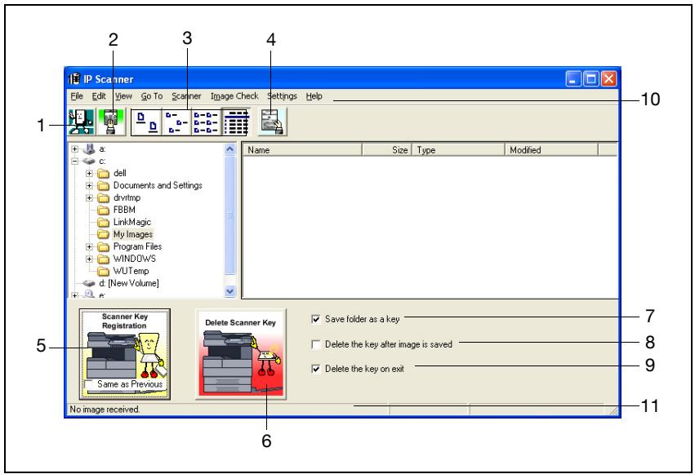The height and width of the screenshot is (474, 695).
Task: Switch to large icons view
Action: tap(147, 122)
